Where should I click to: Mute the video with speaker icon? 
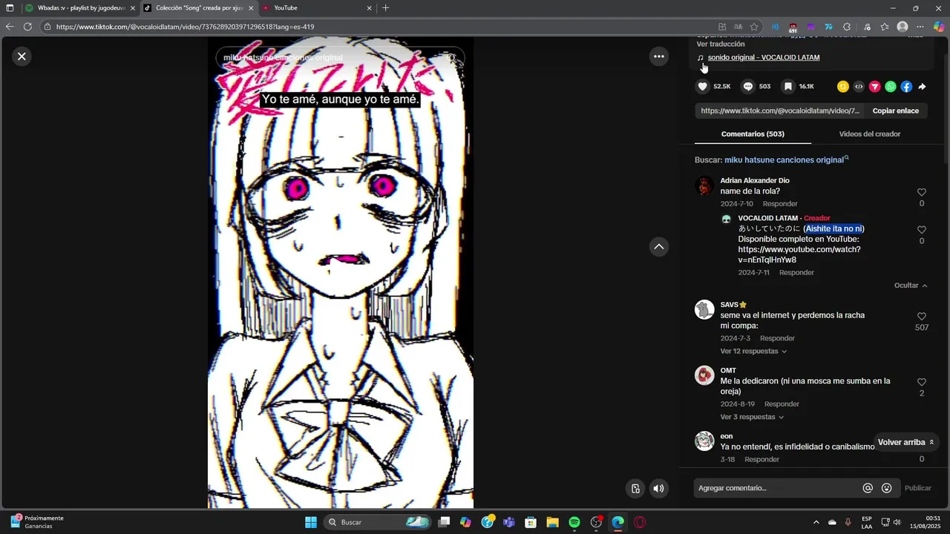click(x=658, y=488)
